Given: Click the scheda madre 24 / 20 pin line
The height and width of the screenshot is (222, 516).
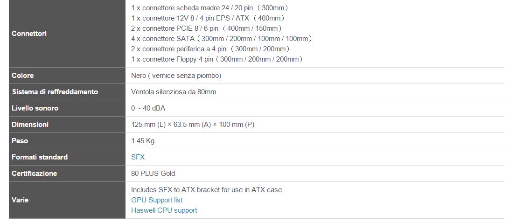Looking at the screenshot, I should (209, 8).
